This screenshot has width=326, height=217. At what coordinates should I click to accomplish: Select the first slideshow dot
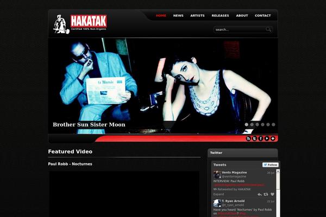coord(246,125)
